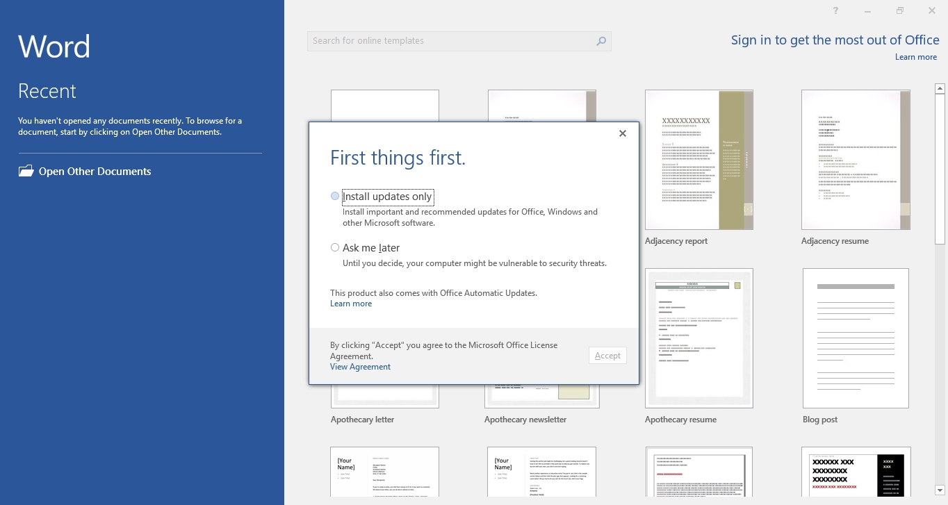
Task: Open the Help question mark icon
Action: tap(835, 10)
